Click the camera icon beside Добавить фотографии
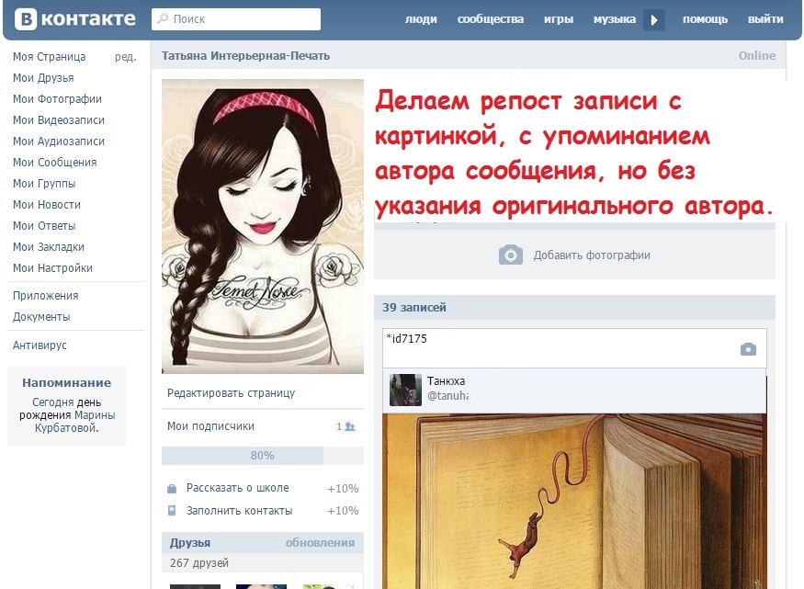 [511, 255]
